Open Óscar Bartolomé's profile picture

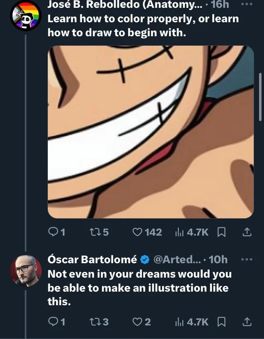pos(26,270)
